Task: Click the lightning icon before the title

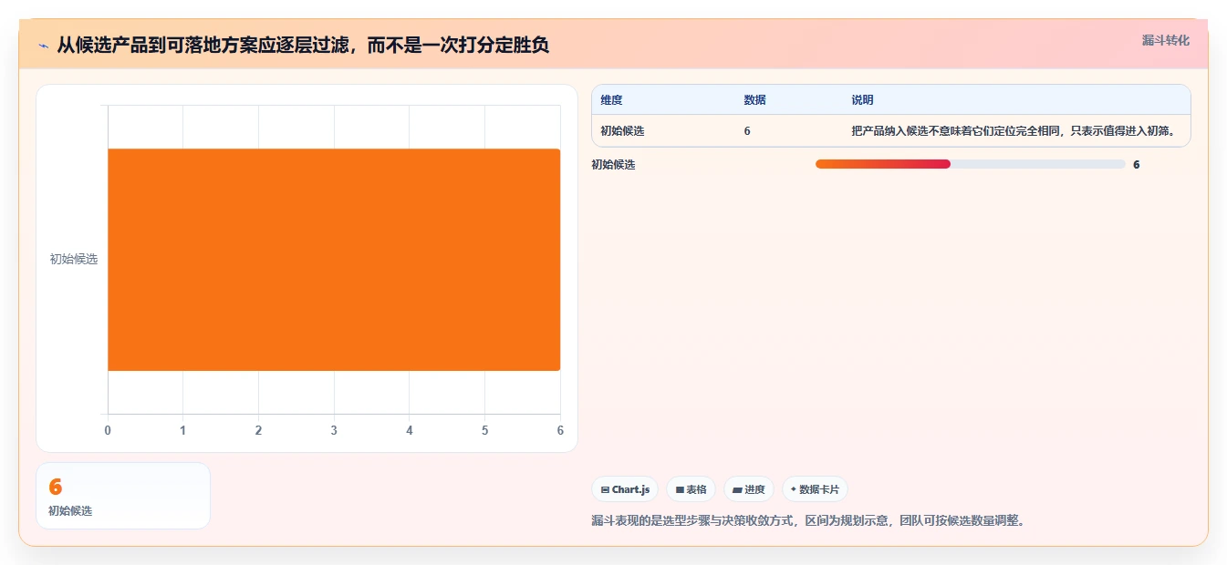Action: pos(43,45)
